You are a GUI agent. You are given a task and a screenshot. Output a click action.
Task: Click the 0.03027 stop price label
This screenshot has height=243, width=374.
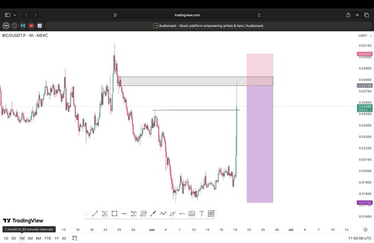coord(365,54)
